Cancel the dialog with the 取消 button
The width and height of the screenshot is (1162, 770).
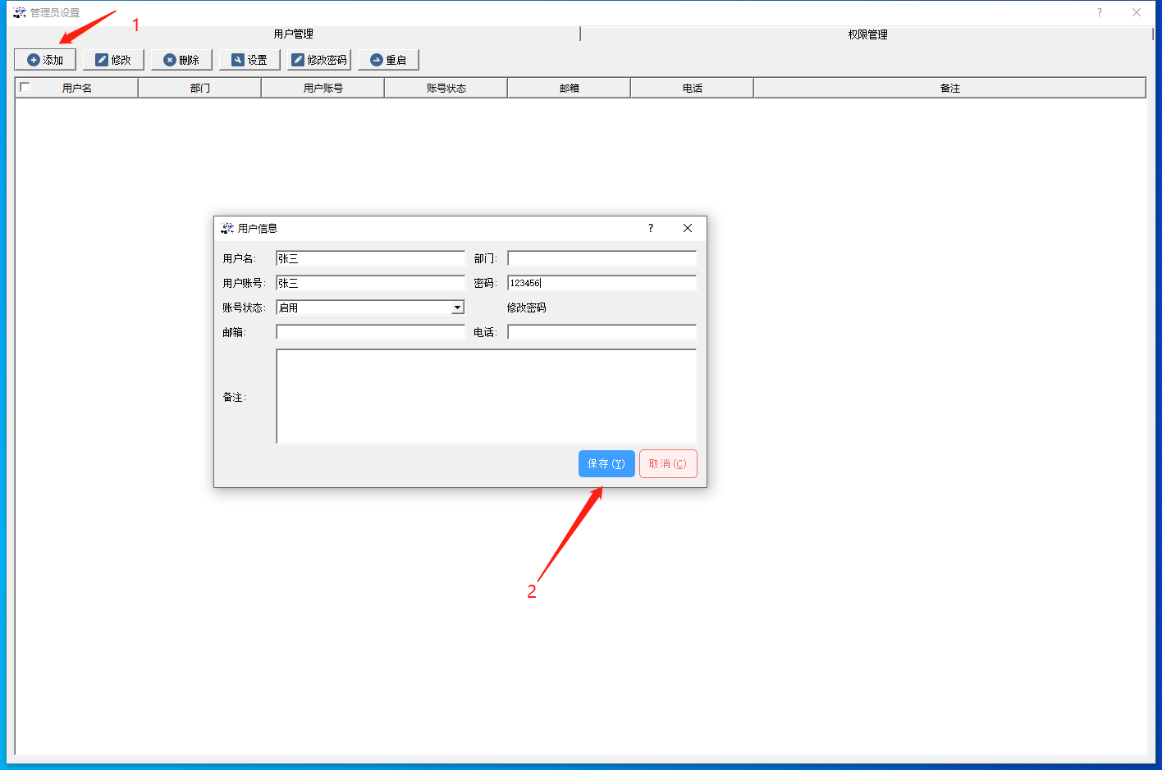[668, 463]
